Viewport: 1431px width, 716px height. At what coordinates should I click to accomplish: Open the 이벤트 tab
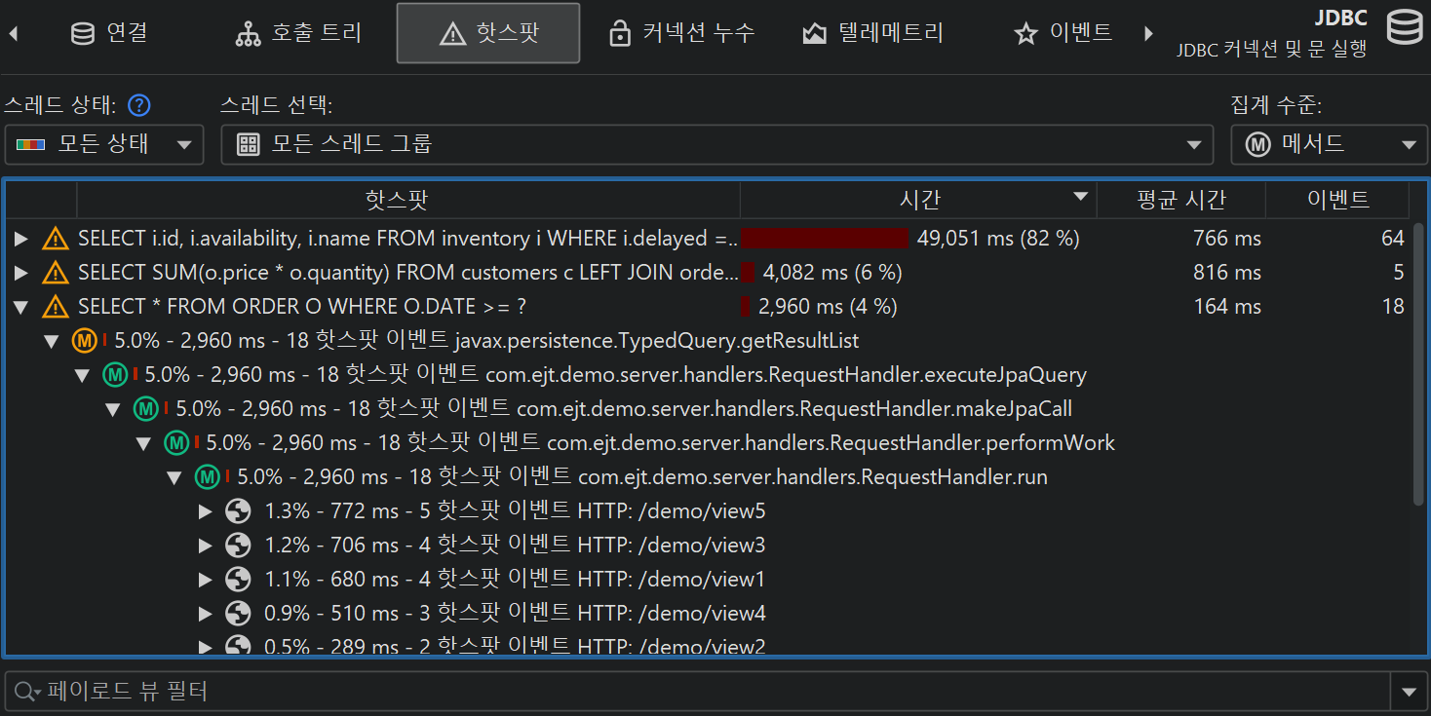pyautogui.click(x=1064, y=33)
